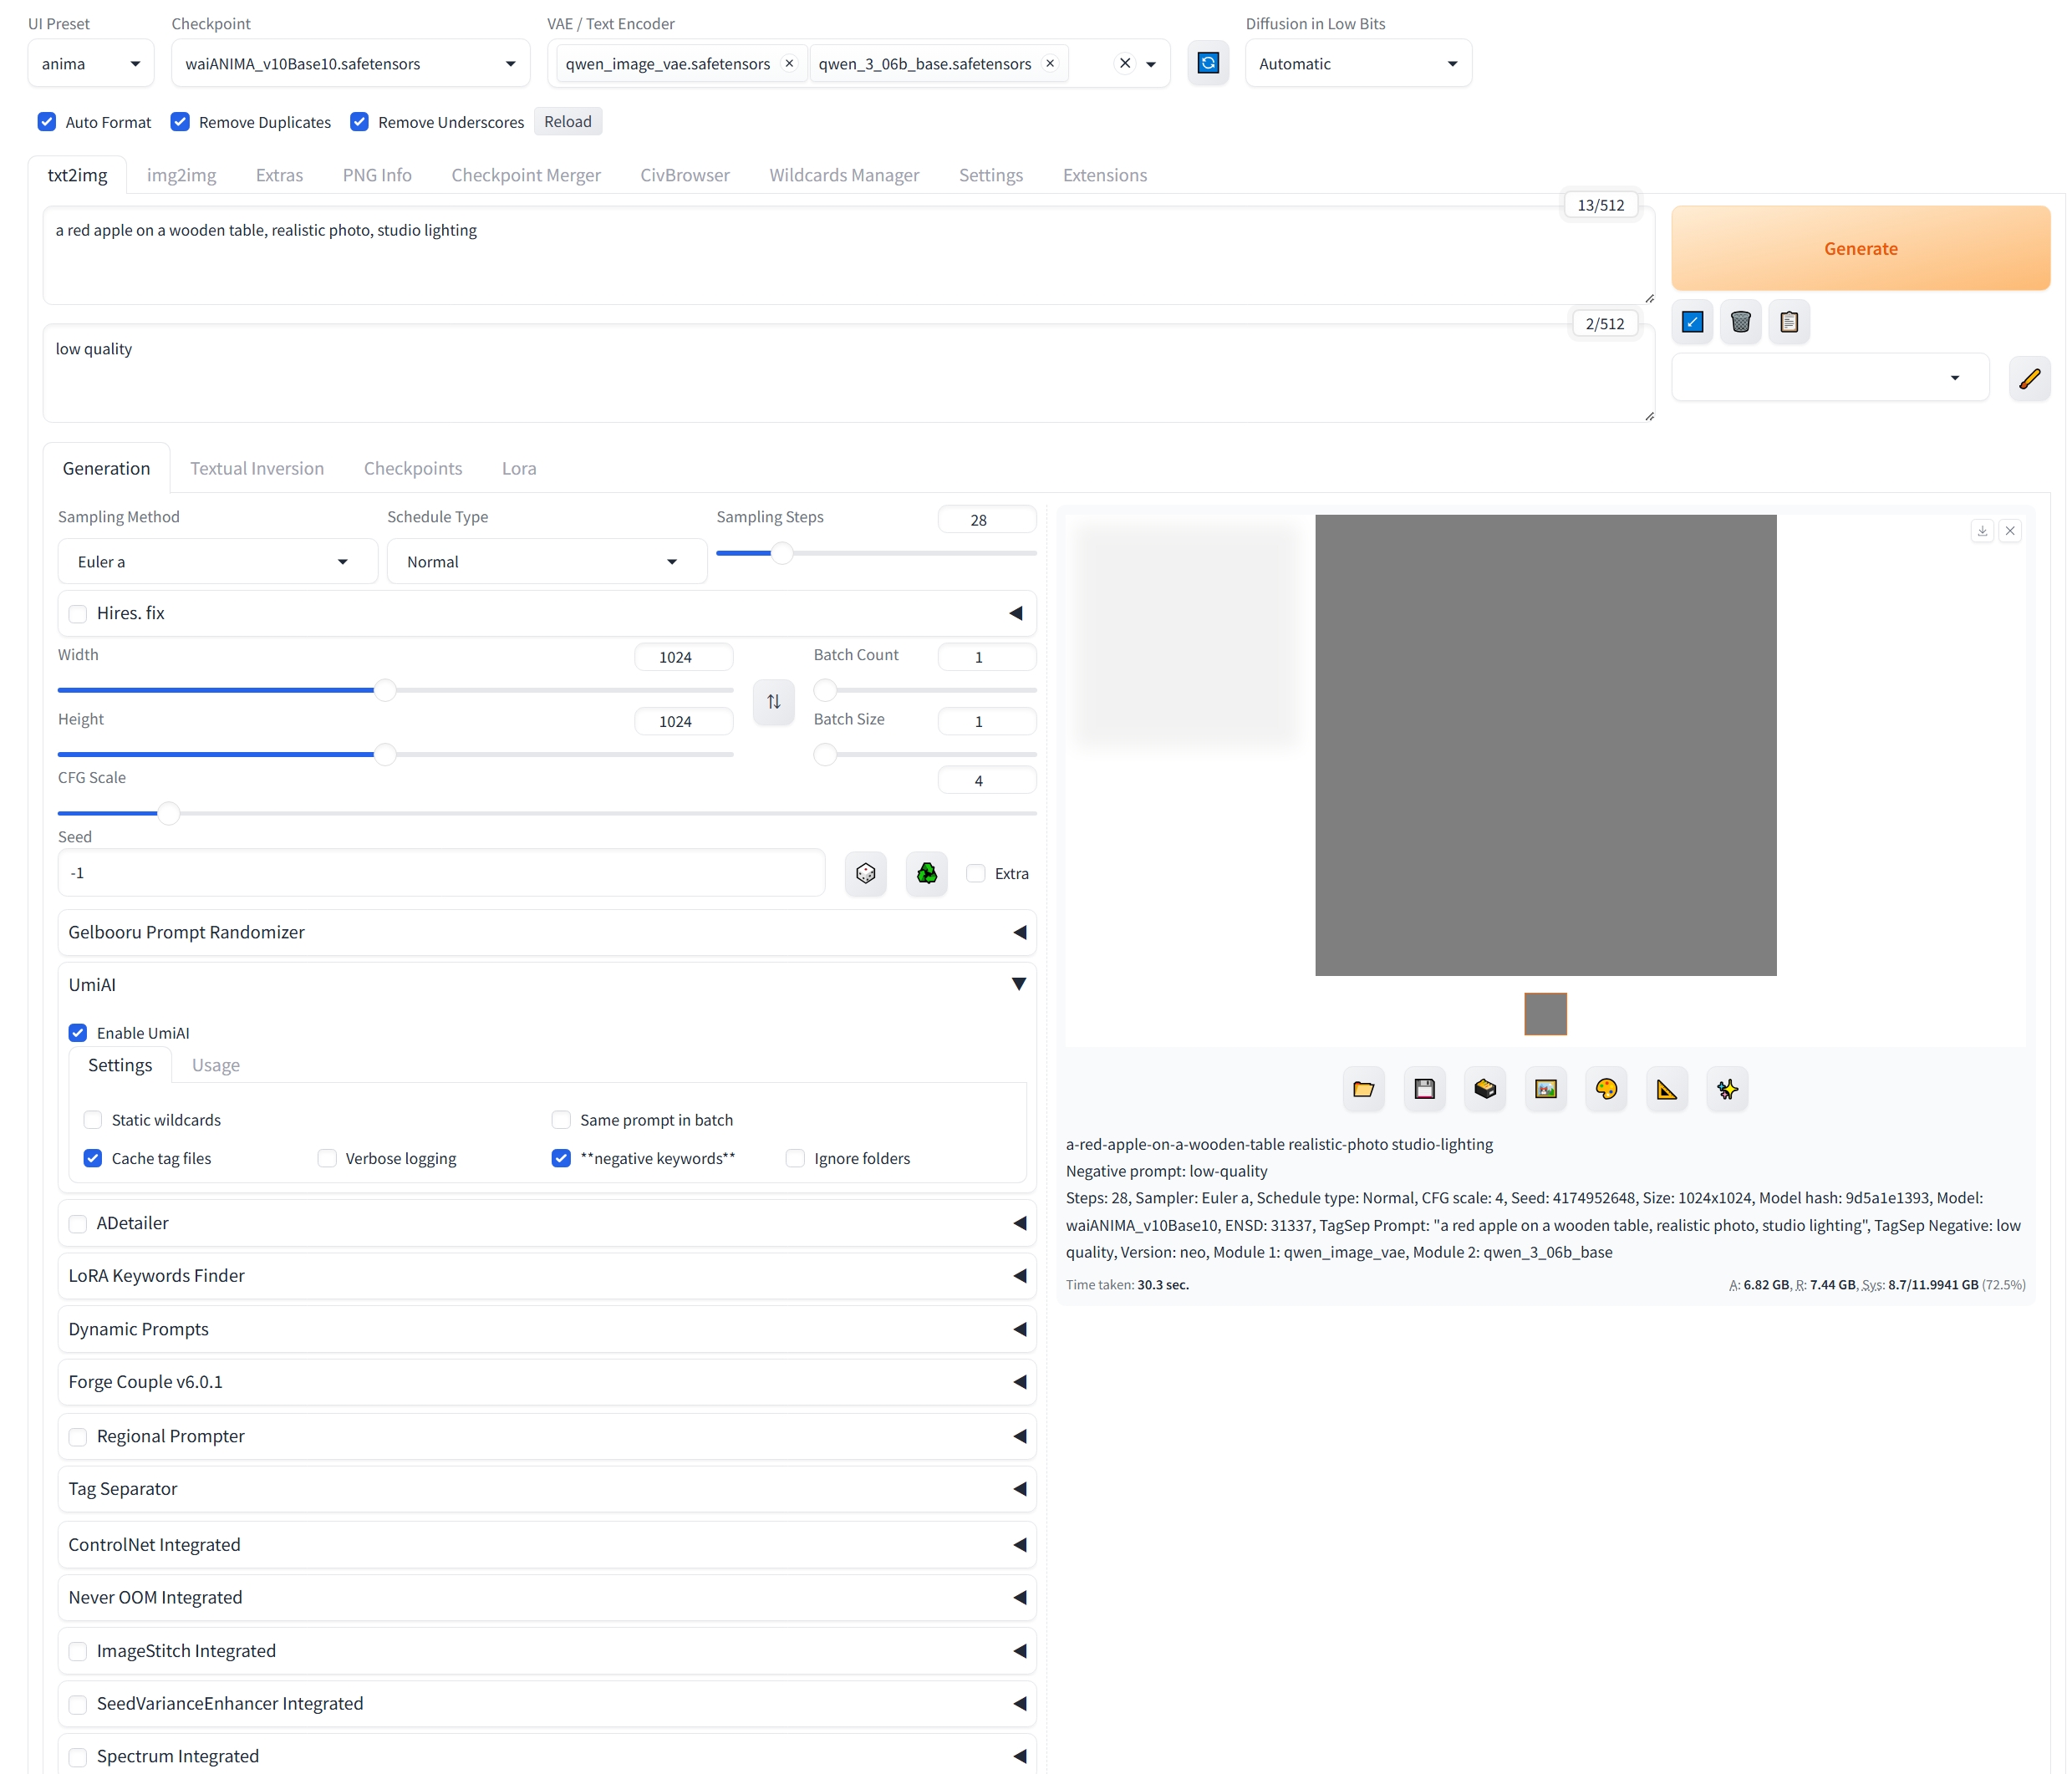Screen dimensions: 2072x1774
Task: Click the Seed input field
Action: pyautogui.click(x=441, y=873)
